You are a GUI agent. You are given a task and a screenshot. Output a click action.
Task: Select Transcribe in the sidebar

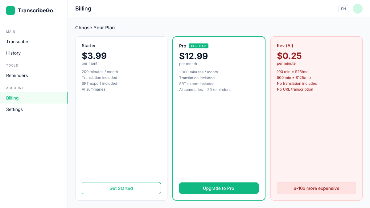(x=17, y=42)
